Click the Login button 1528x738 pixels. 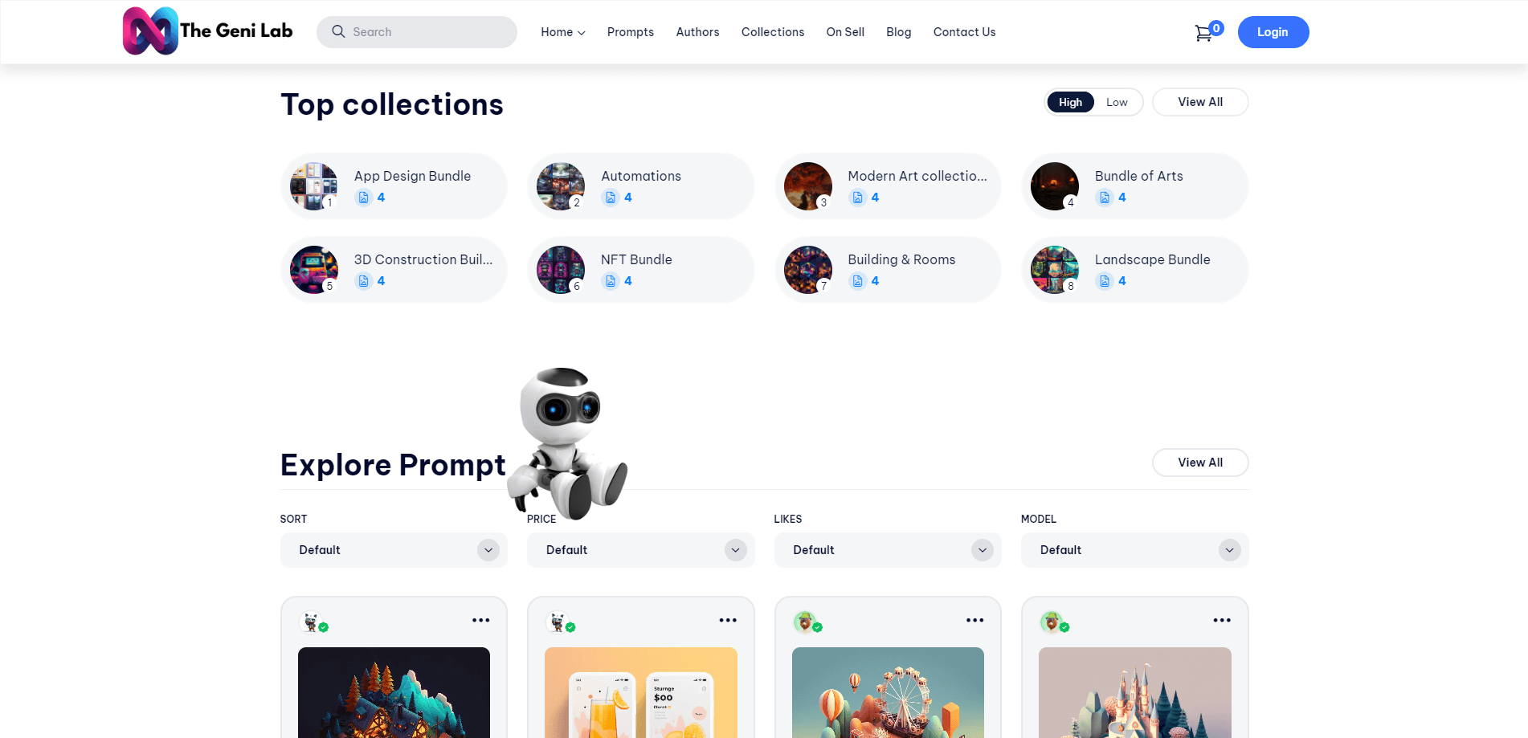click(x=1273, y=32)
